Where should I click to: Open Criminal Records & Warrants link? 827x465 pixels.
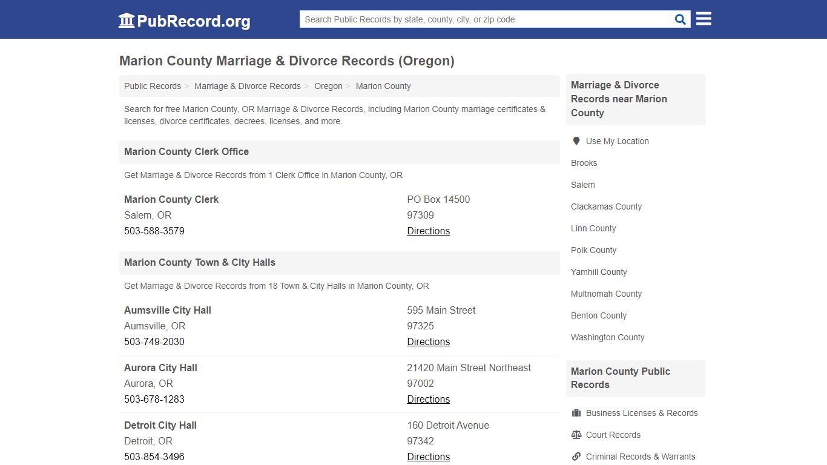coord(641,457)
